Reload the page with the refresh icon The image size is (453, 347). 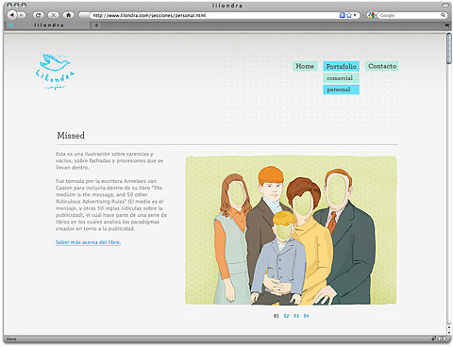(38, 15)
